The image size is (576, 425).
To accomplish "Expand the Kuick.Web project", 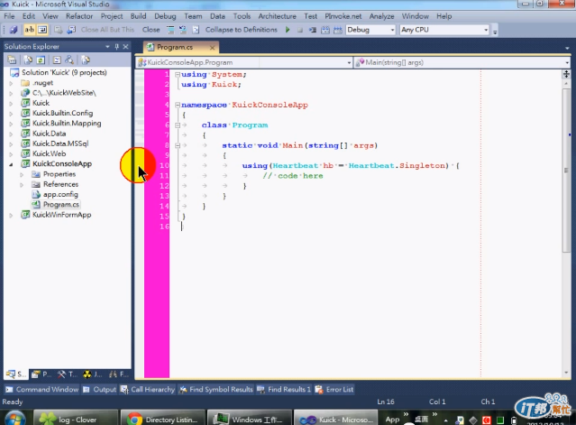I will 11,154.
